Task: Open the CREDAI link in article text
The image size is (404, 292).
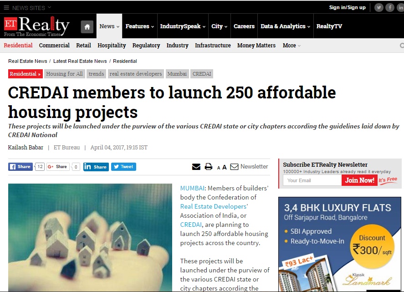Action: coord(191,225)
